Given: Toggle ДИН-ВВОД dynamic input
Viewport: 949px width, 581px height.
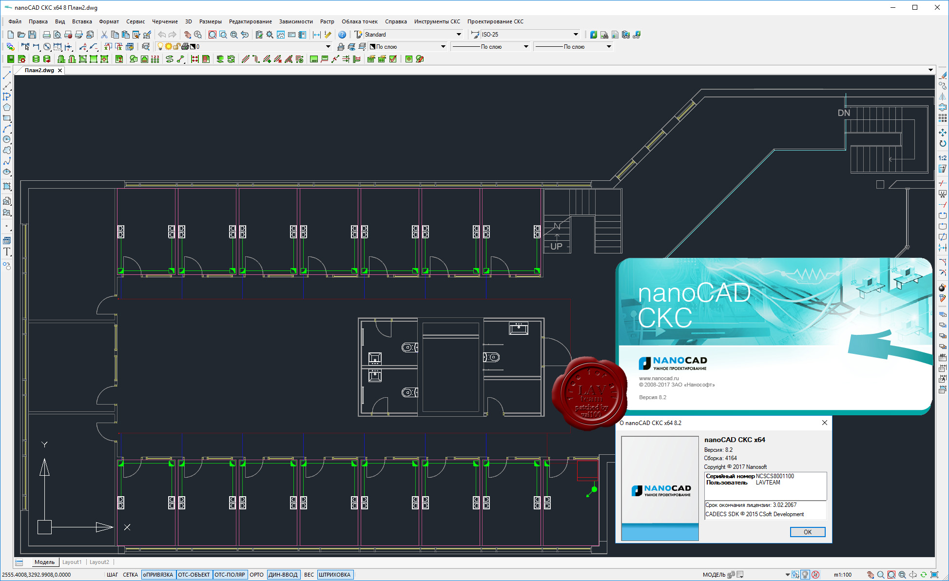Looking at the screenshot, I should click(283, 575).
